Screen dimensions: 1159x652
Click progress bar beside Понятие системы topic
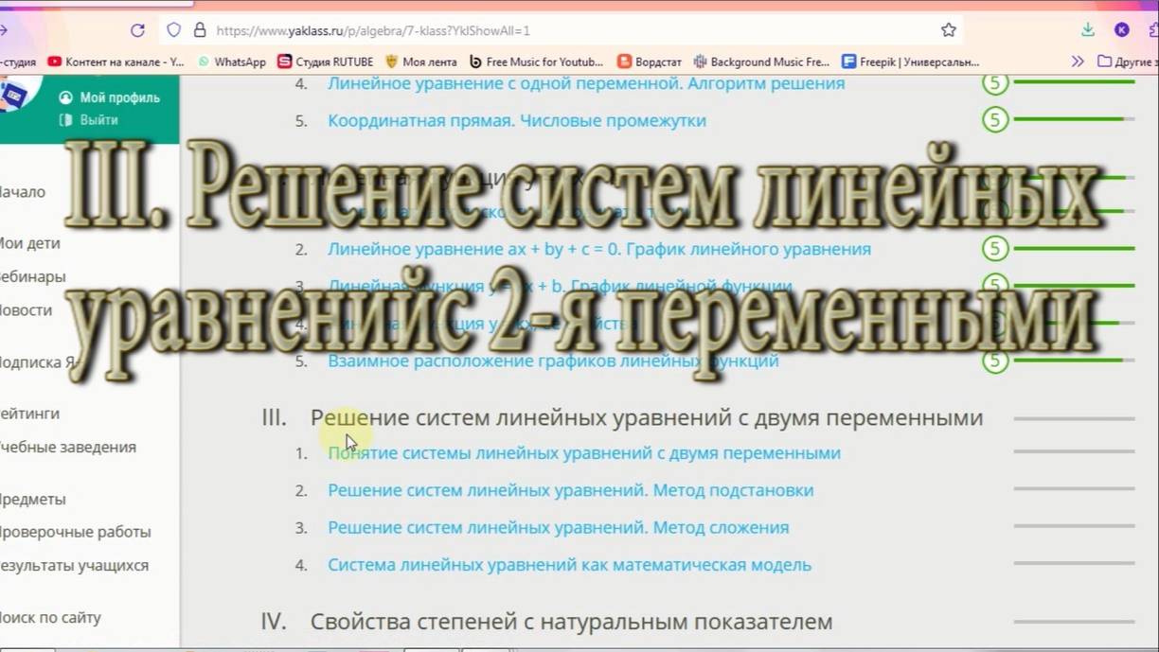point(1074,451)
